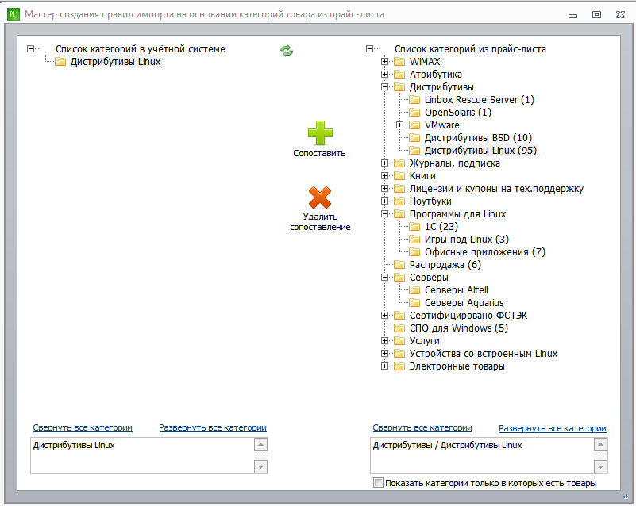Maximize the wizard window
Screen dimensions: 636x506
click(x=596, y=14)
